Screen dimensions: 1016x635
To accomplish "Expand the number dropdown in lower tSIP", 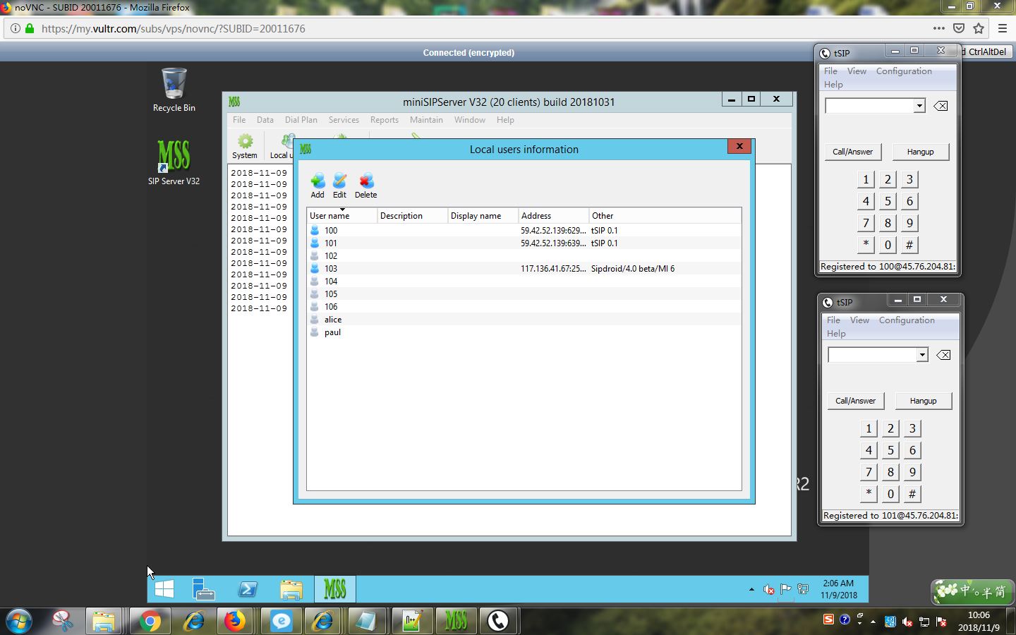I will tap(922, 355).
